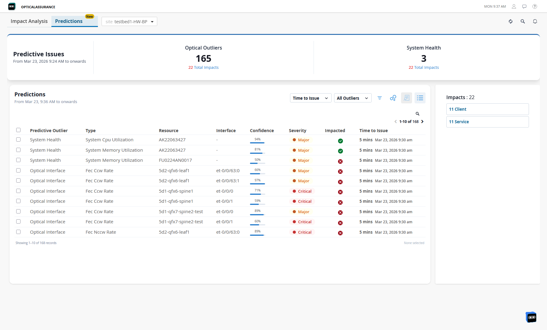Open the All Outliers dropdown

coord(353,98)
